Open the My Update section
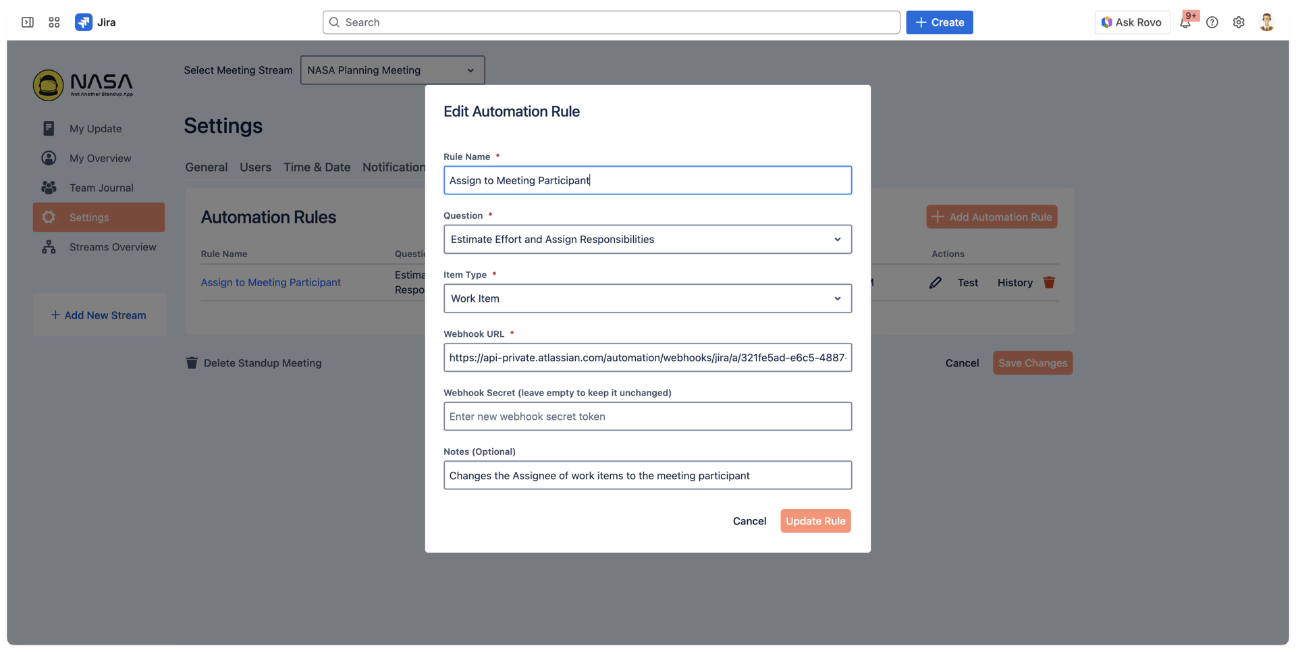 (94, 128)
